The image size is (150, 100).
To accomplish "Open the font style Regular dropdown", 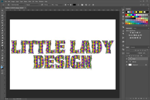I will click(x=33, y=5).
